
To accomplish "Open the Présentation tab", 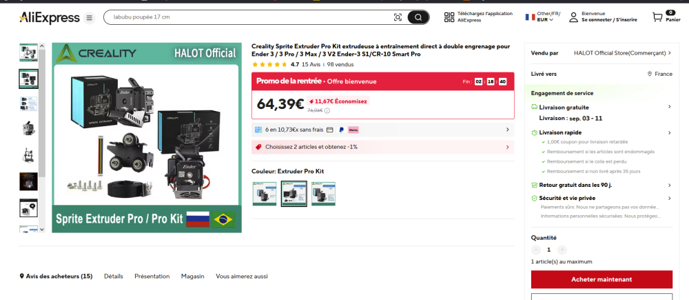I will (x=152, y=277).
